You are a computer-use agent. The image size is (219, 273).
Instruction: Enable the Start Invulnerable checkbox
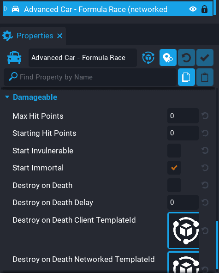174,151
